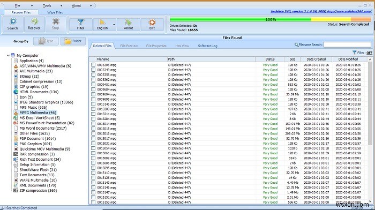Open the Tools menu
Screen dimensions: 375x210
pyautogui.click(x=47, y=6)
